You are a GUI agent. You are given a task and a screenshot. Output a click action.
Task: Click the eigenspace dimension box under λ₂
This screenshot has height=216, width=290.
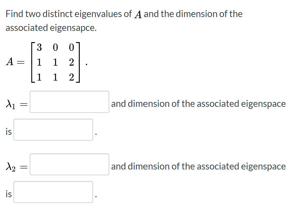[x=53, y=192]
